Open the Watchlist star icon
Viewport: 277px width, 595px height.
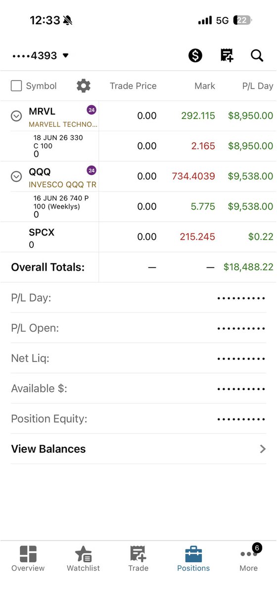click(x=83, y=554)
